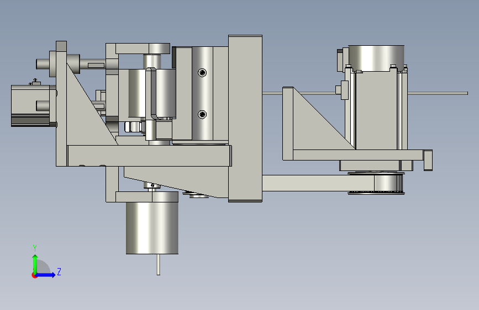Viewport: 479px width, 310px height.
Task: Select the large bottom cylinder of the model
Action: point(152,227)
